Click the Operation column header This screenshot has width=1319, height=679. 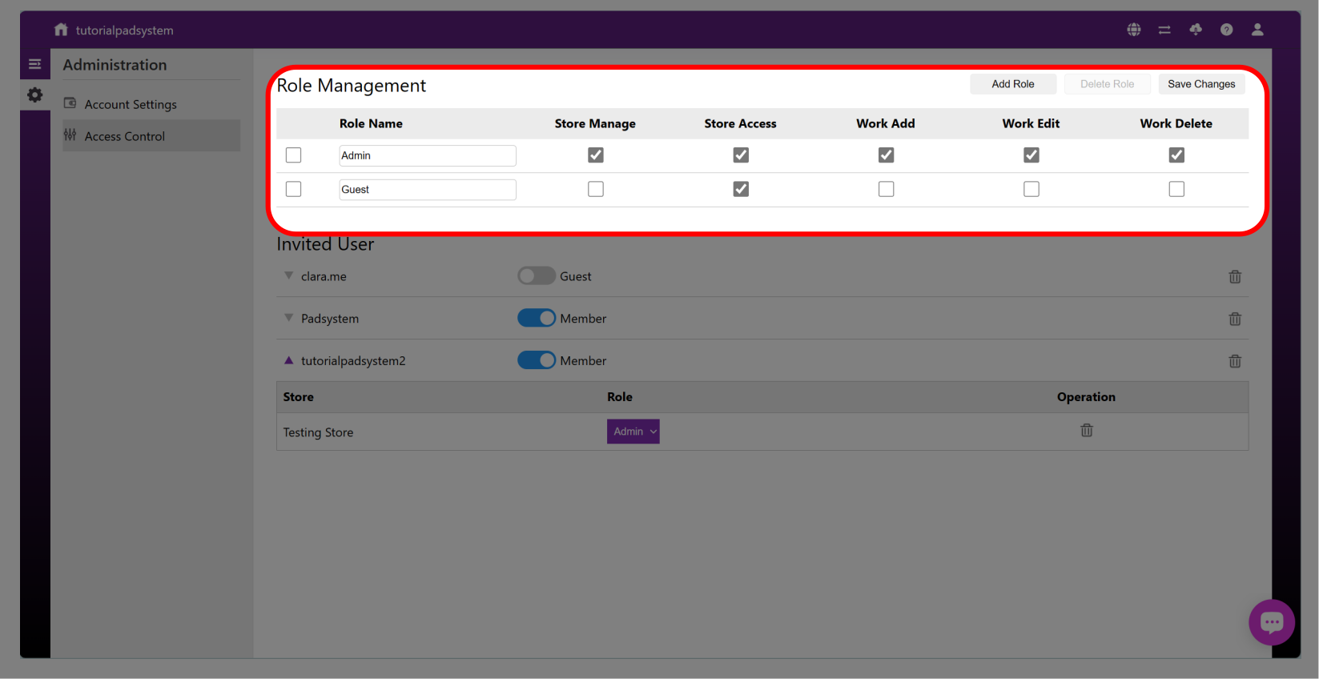1086,397
